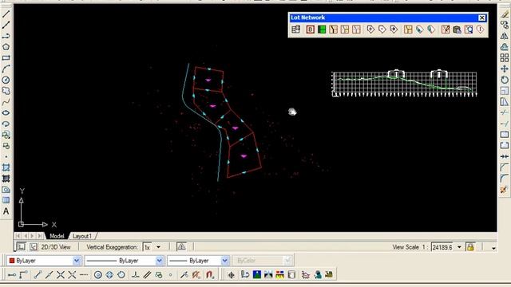
Task: Toggle the 3D view button beside 2D/3D View
Action: 34,247
